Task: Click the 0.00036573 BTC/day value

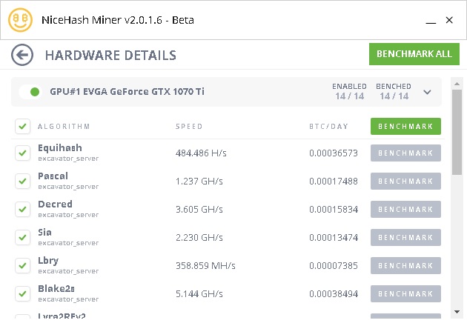Action: point(334,153)
